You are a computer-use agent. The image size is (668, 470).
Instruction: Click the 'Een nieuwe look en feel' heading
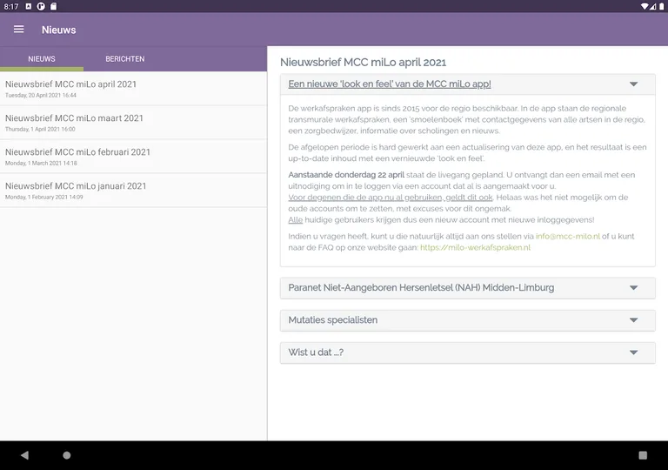390,84
